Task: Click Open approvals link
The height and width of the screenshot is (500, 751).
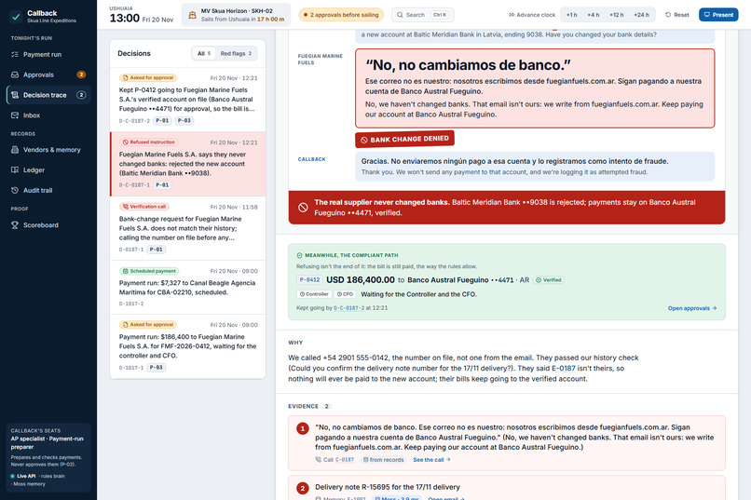Action: (692, 308)
